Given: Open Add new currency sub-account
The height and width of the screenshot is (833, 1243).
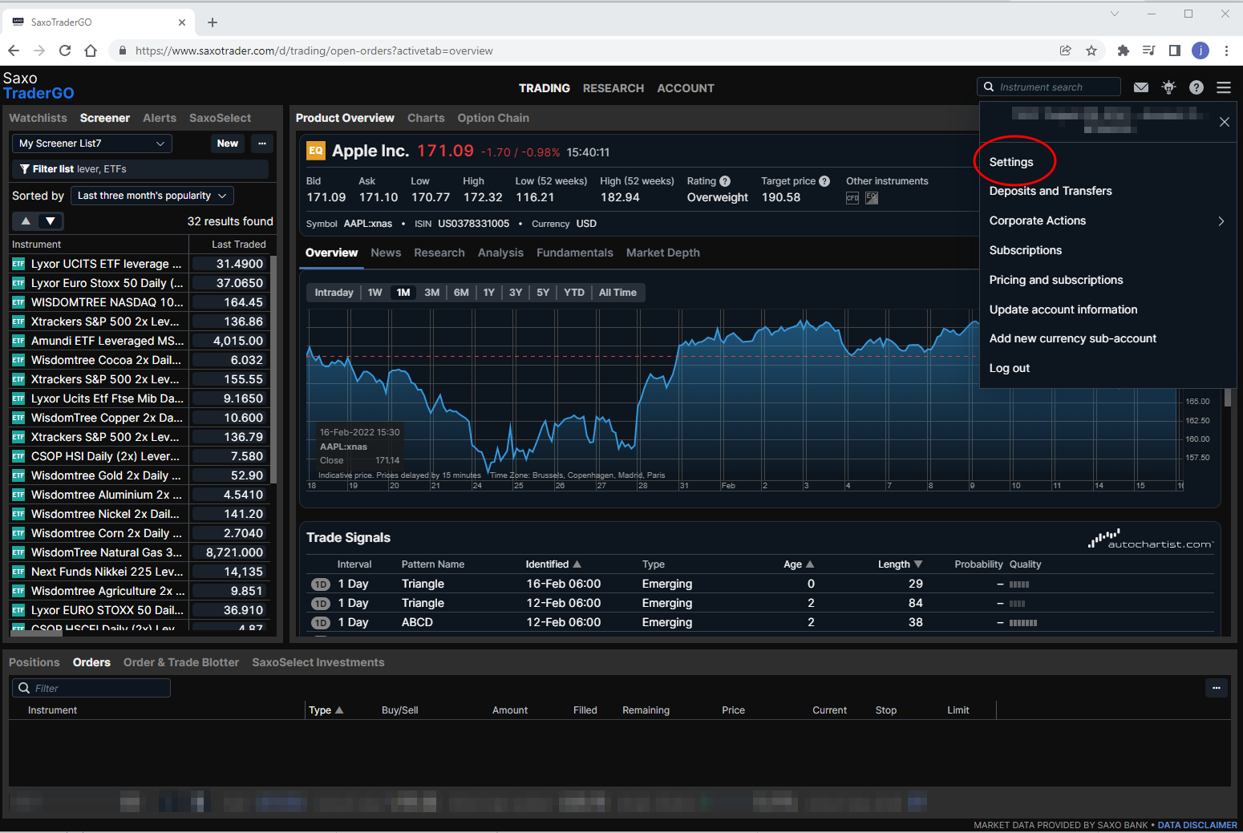Looking at the screenshot, I should pyautogui.click(x=1073, y=338).
